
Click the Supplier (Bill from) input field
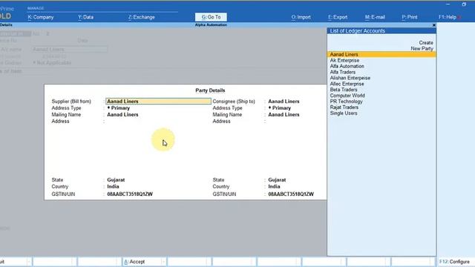pyautogui.click(x=158, y=101)
